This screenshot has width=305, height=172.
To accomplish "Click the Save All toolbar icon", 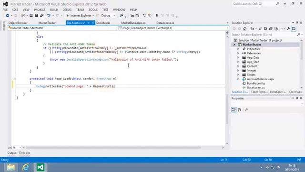I will click(41, 15).
